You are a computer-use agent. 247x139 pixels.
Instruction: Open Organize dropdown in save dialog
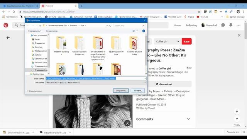(x=34, y=31)
